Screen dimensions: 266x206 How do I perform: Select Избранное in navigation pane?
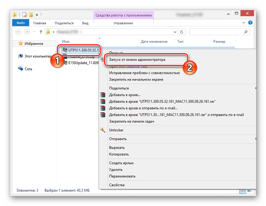34,44
